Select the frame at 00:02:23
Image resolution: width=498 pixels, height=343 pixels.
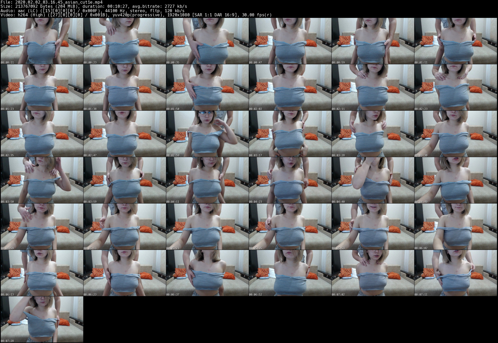(x=455, y=87)
